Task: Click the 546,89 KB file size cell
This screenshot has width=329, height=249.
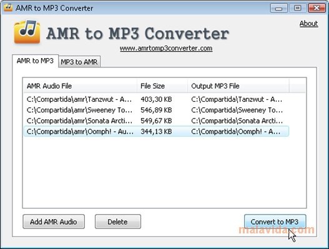Action: pyautogui.click(x=156, y=110)
